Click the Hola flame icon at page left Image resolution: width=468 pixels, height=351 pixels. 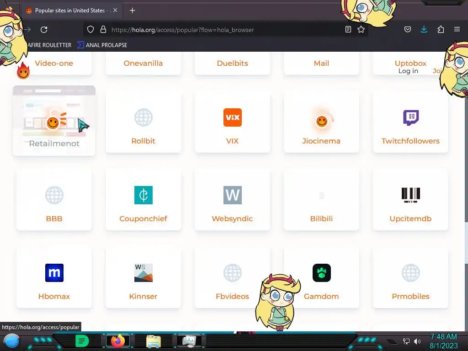pos(23,71)
